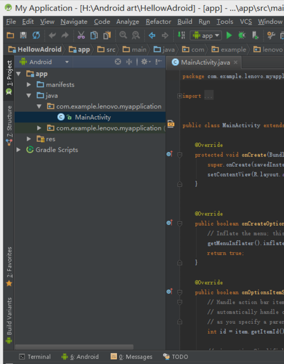This screenshot has width=284, height=364.
Task: Open the Refactor menu
Action: click(158, 22)
